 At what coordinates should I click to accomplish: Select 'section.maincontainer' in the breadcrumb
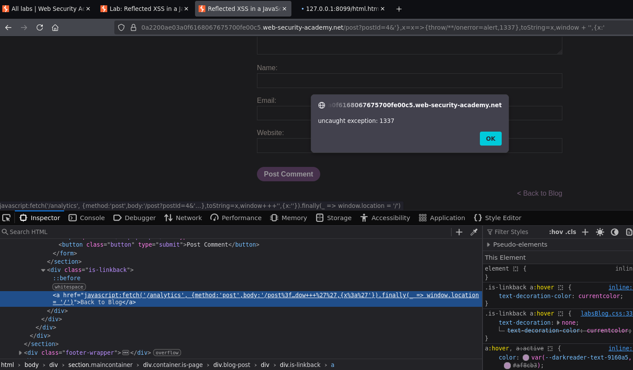pos(100,365)
